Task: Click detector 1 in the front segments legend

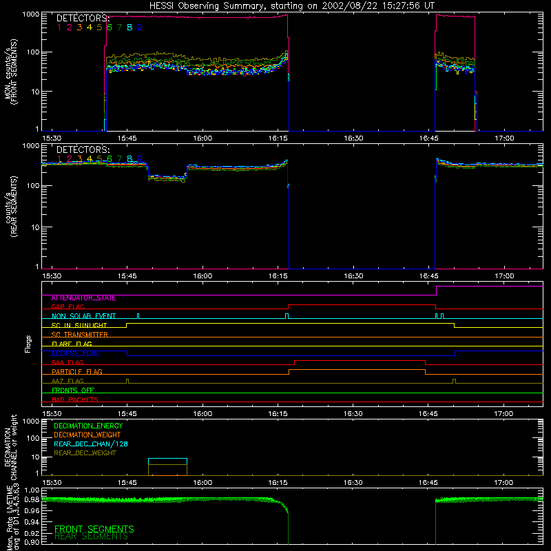Action: [x=59, y=28]
